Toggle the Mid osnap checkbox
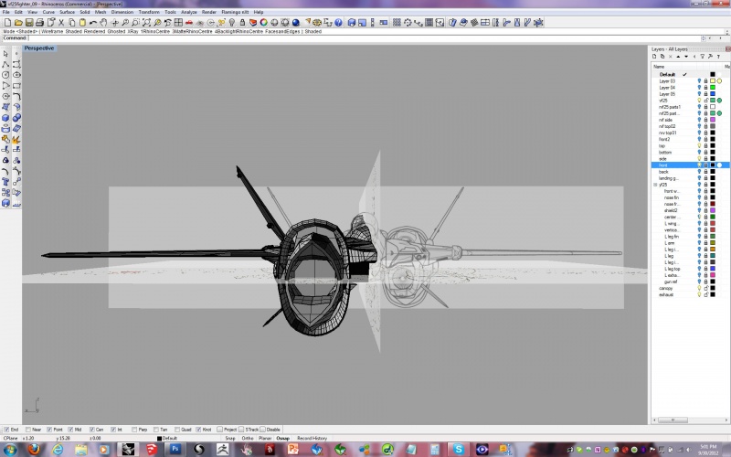The image size is (731, 457). 70,430
